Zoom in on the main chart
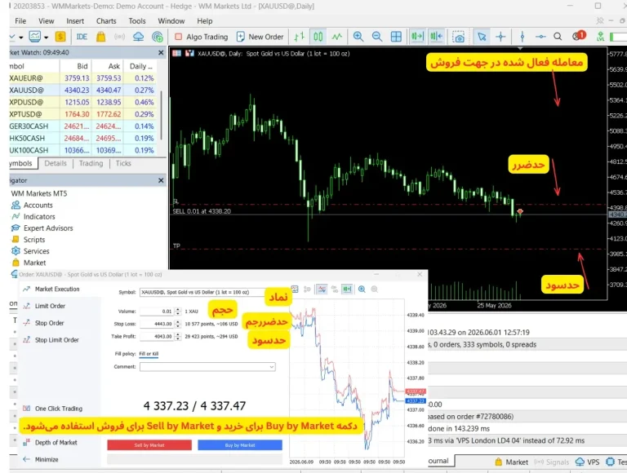This screenshot has height=473, width=627. coord(358,37)
